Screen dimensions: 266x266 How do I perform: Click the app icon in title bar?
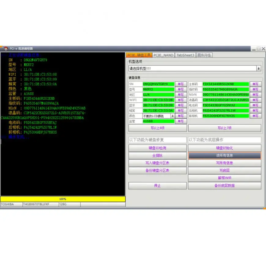point(6,49)
